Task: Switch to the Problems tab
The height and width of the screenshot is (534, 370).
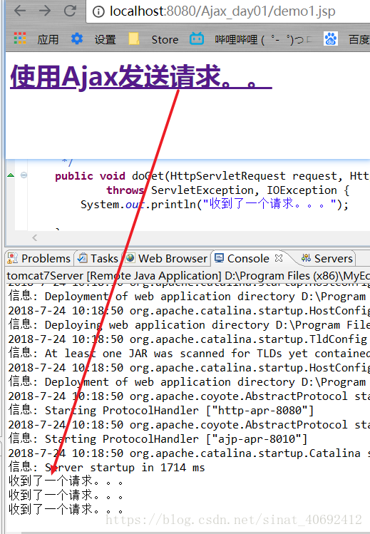Action: [38, 258]
